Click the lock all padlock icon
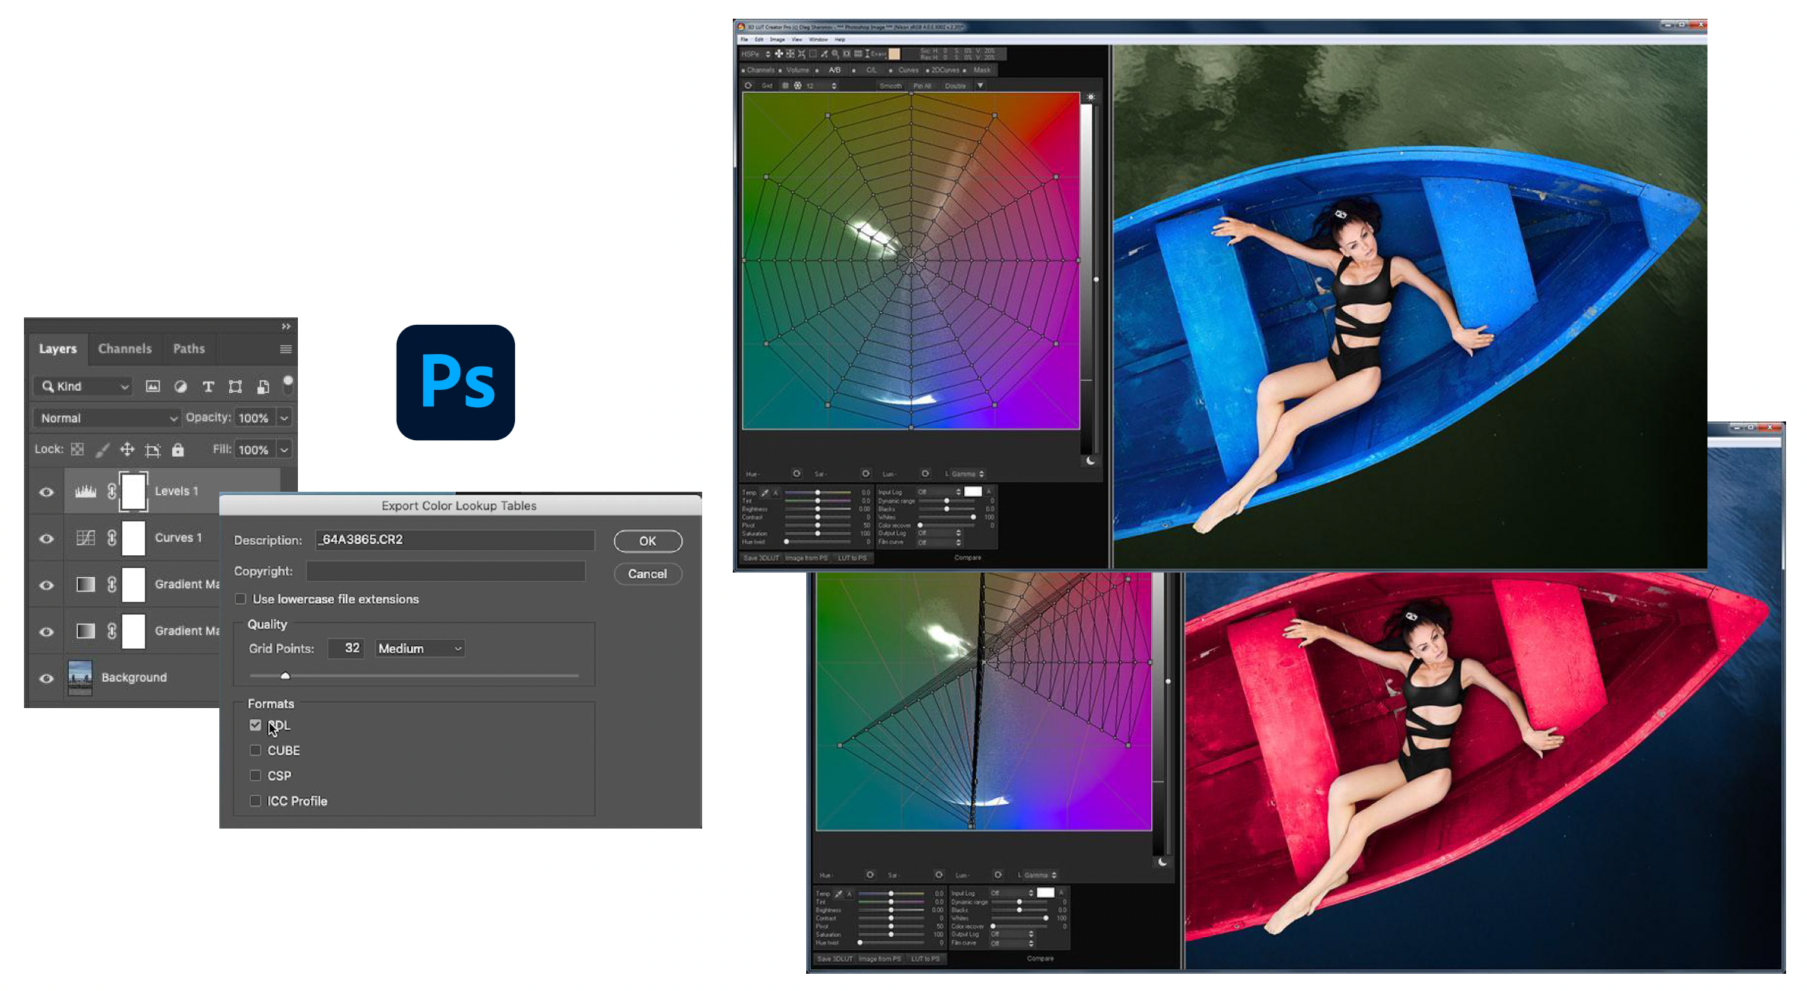The image size is (1807, 991). pos(177,449)
